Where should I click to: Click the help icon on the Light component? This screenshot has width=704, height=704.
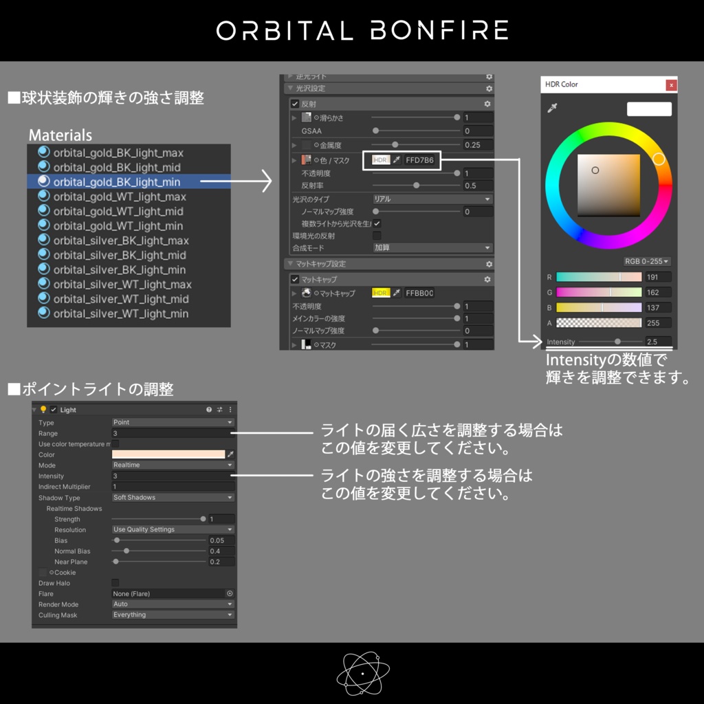[x=208, y=410]
